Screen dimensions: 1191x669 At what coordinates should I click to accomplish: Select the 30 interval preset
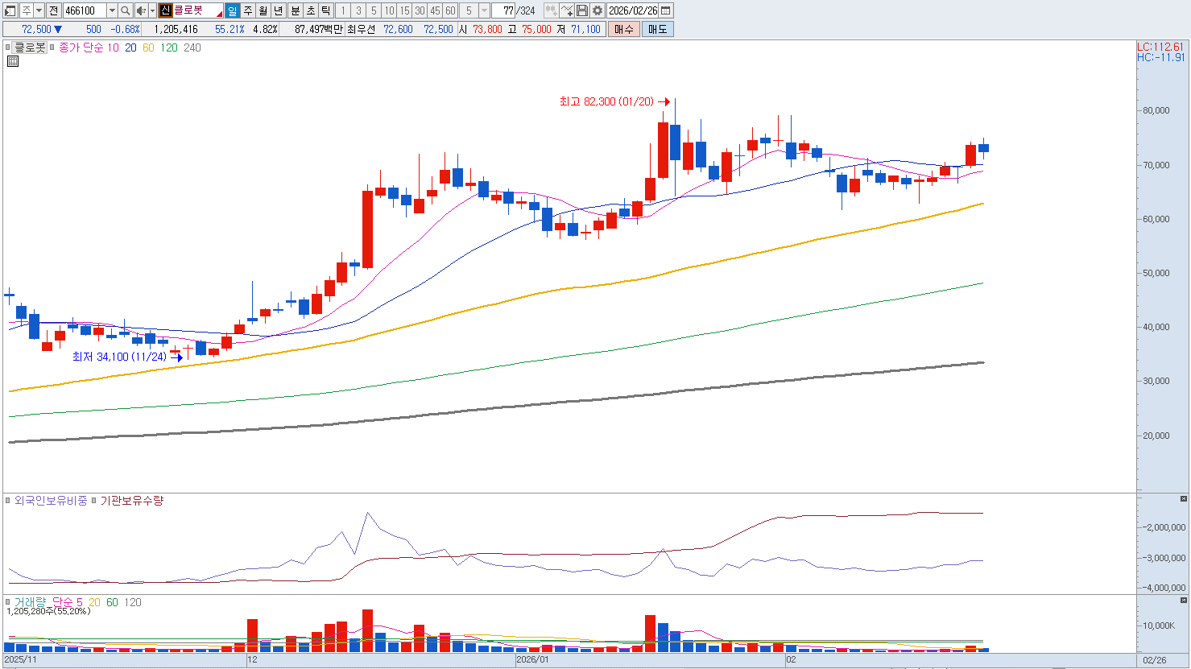[x=420, y=10]
